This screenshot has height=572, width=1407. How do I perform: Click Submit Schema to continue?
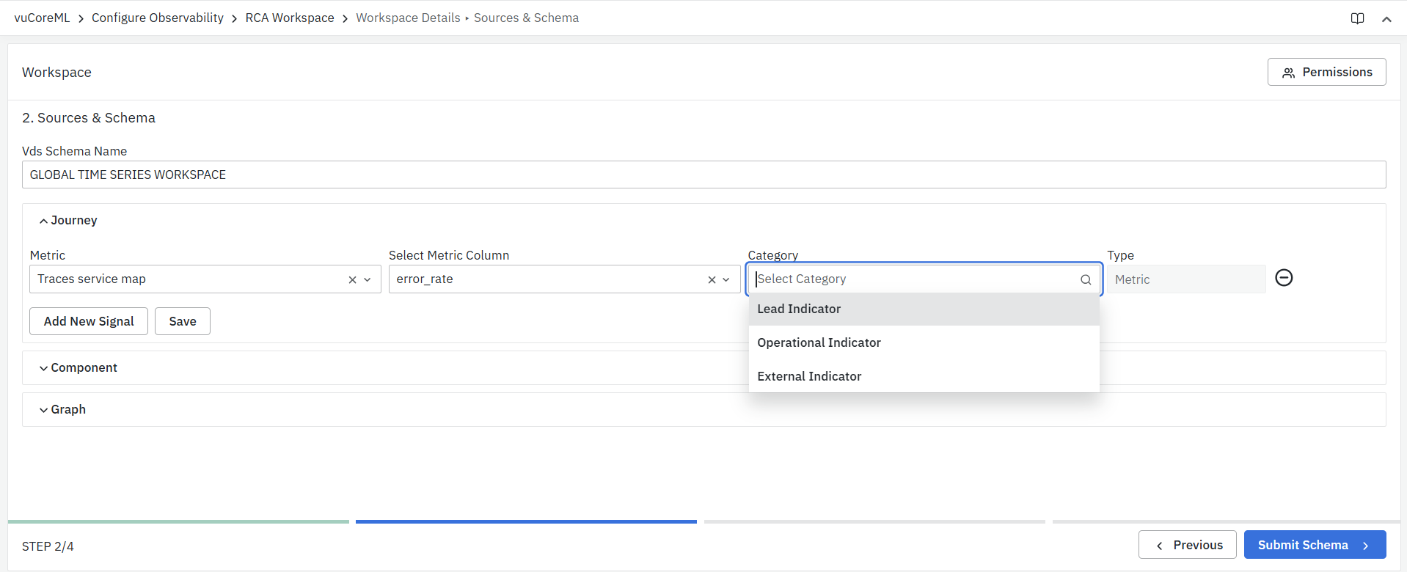tap(1315, 545)
